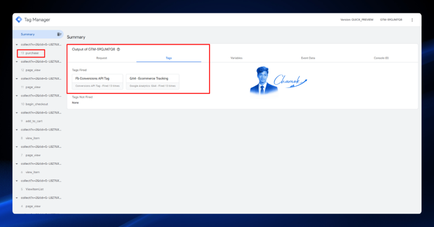This screenshot has width=434, height=227.
Task: Click the None text under Tags Not Fired
Action: tap(75, 103)
